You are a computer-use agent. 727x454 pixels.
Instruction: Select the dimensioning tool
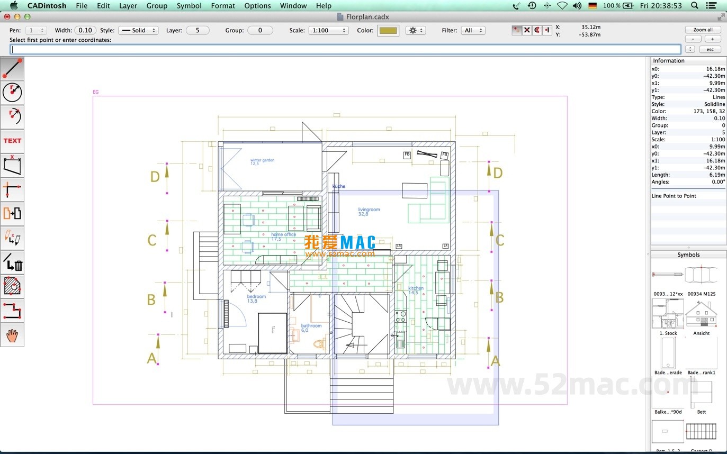12,165
